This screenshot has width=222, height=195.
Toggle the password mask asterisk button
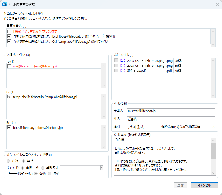point(101,168)
